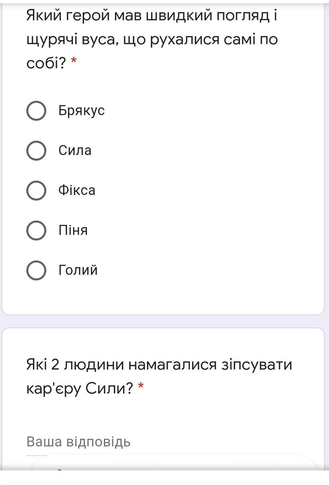
Task: Click the Голий answer label
Action: 78,270
